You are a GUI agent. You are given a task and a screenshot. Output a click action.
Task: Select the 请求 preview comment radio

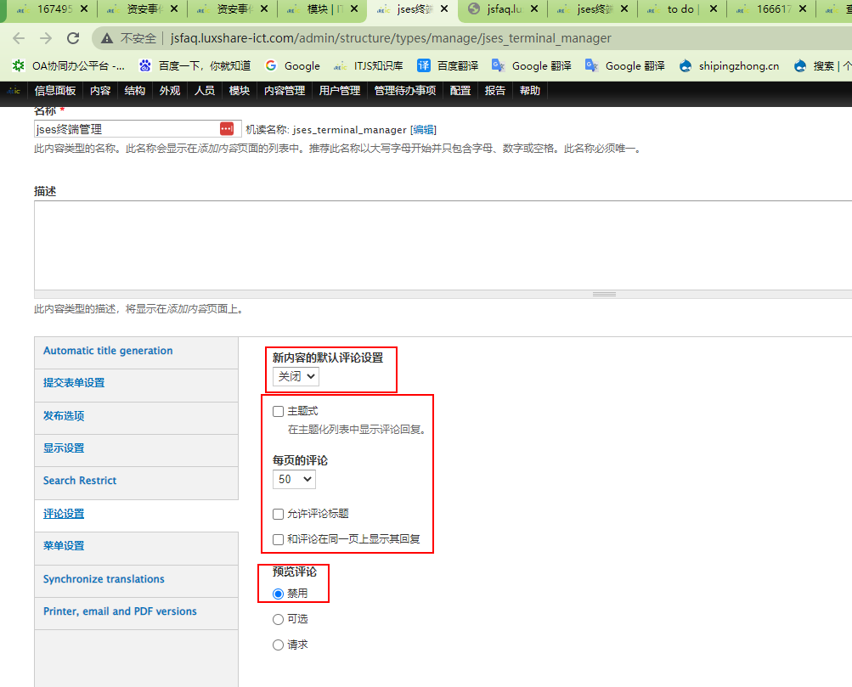pos(279,645)
